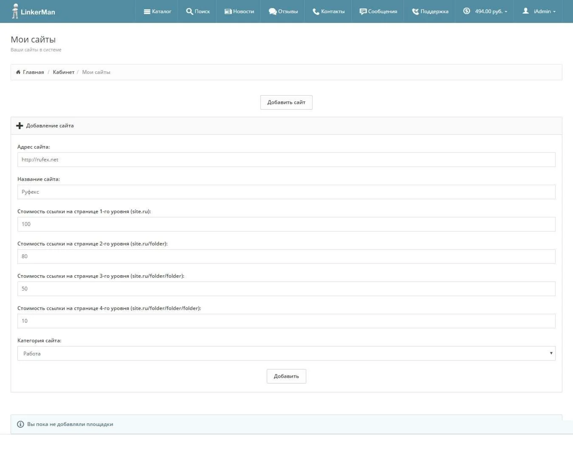Click the Контакты phone icon

point(316,11)
